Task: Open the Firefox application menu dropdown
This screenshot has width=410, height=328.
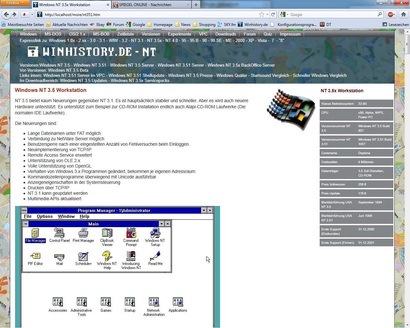Action: click(x=15, y=3)
